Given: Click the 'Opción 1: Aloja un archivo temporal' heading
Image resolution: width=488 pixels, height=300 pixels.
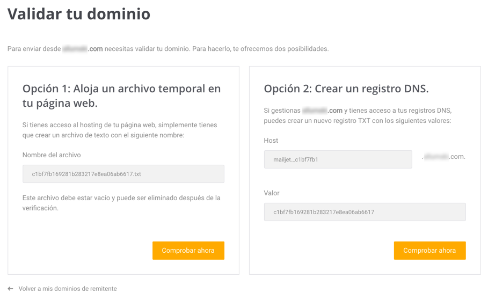Looking at the screenshot, I should click(x=122, y=96).
